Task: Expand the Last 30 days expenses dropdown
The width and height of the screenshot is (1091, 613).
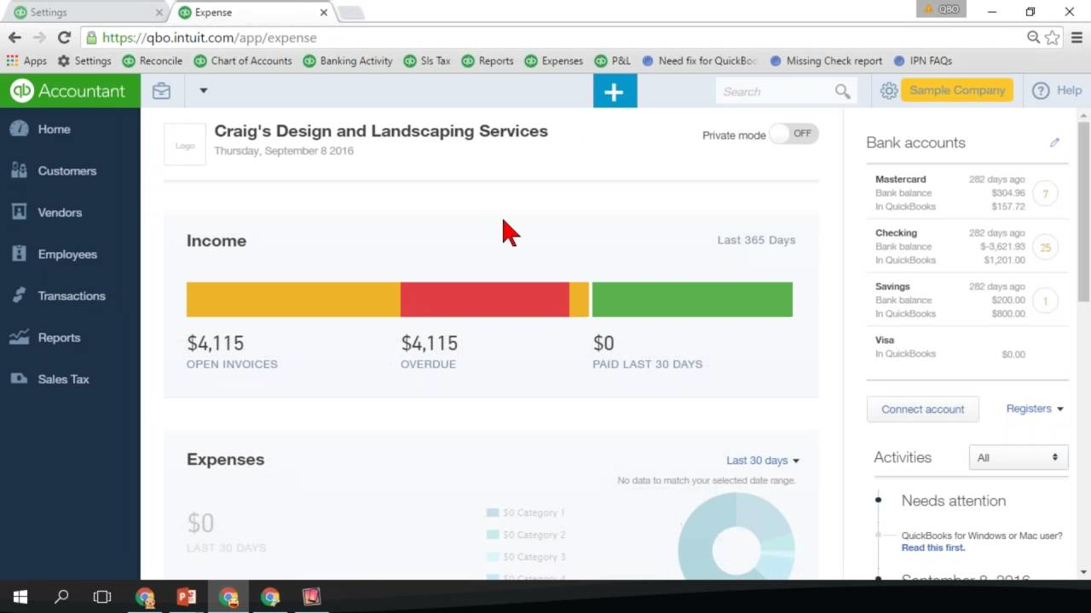Action: (x=762, y=461)
